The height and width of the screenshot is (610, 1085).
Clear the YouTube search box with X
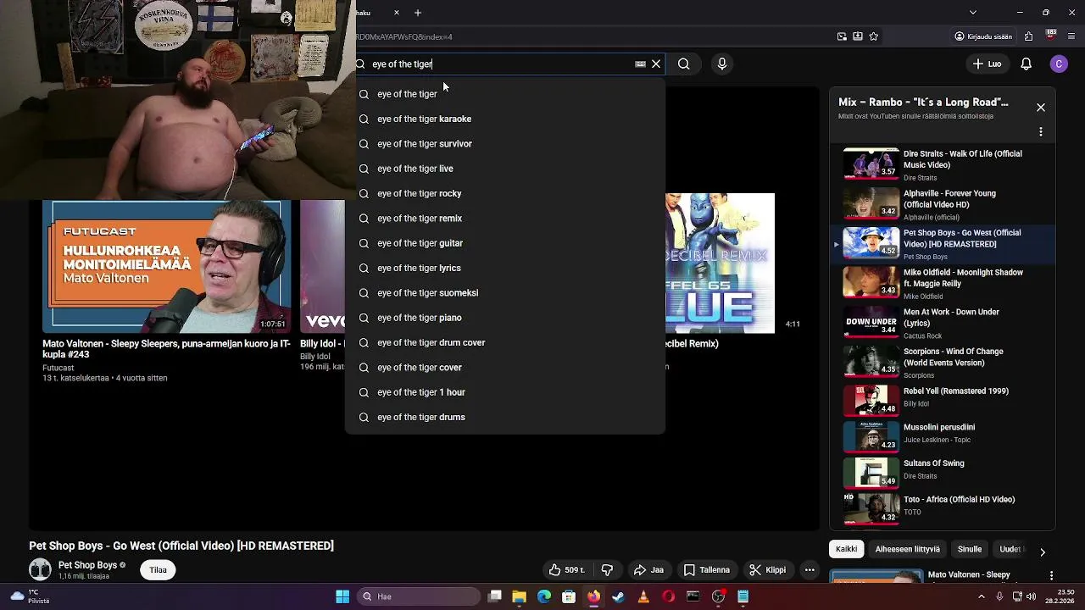tap(656, 64)
